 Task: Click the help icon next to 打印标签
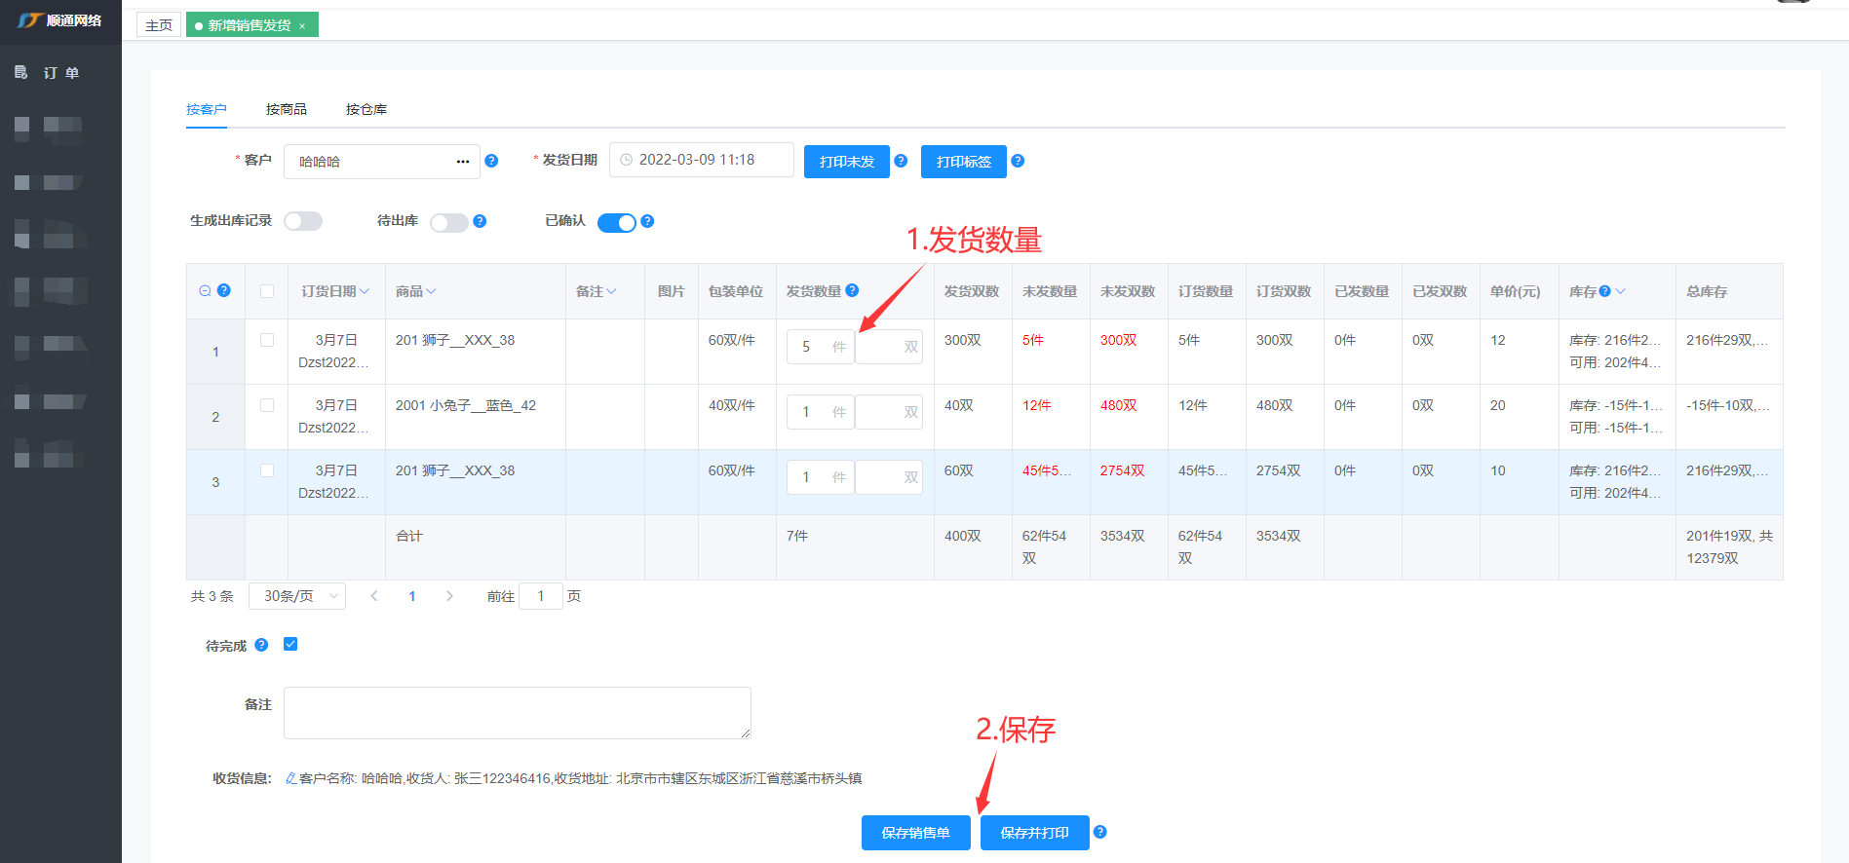pyautogui.click(x=1018, y=161)
